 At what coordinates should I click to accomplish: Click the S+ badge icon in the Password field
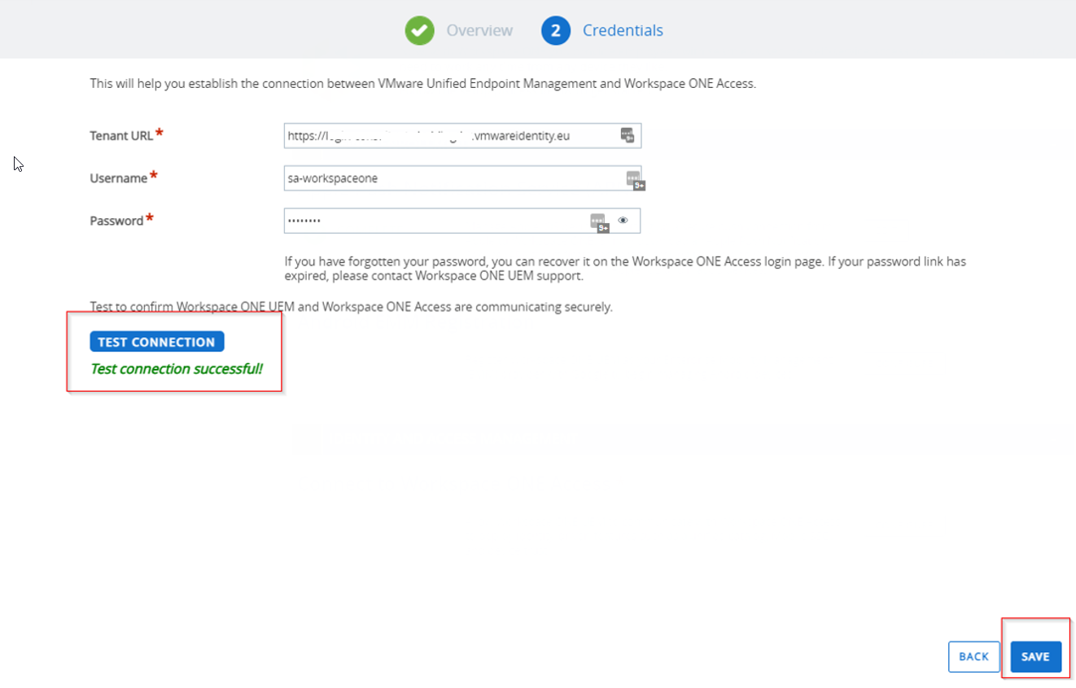[603, 227]
